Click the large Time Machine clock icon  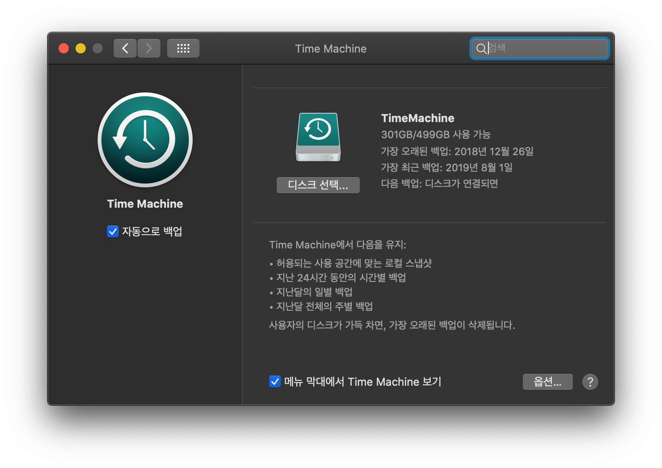click(x=145, y=140)
